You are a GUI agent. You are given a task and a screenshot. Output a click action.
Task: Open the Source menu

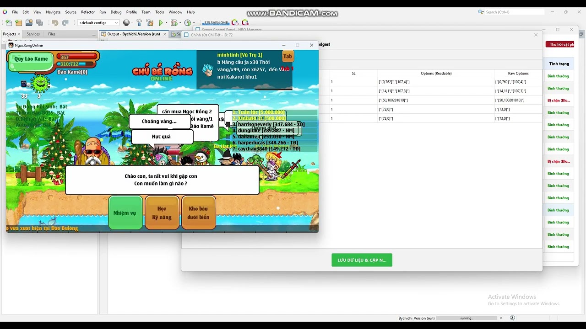[x=71, y=12]
